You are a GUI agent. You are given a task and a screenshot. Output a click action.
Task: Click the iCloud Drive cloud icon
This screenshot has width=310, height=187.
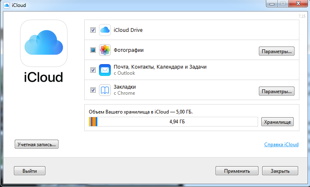pos(105,30)
